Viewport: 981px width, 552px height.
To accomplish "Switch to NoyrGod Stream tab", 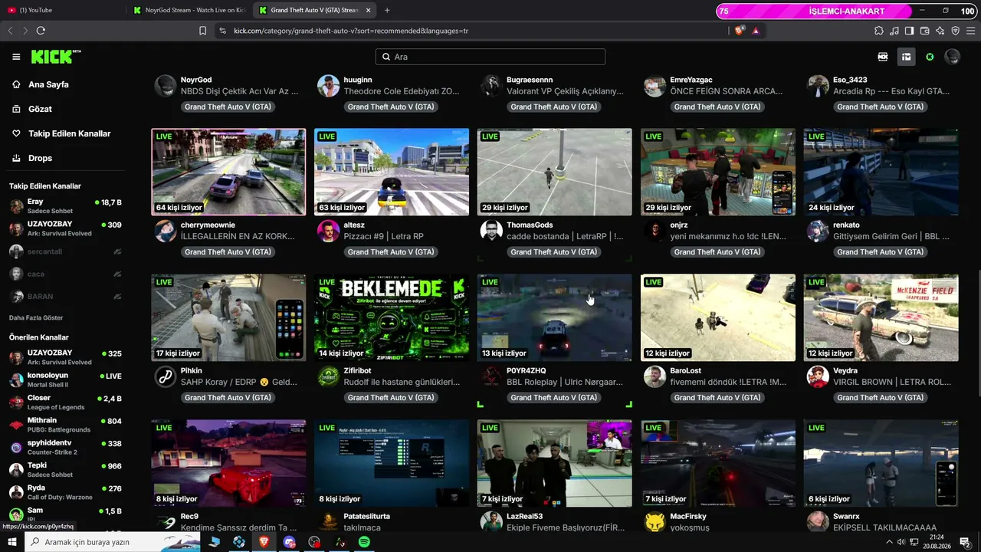I will pyautogui.click(x=189, y=10).
